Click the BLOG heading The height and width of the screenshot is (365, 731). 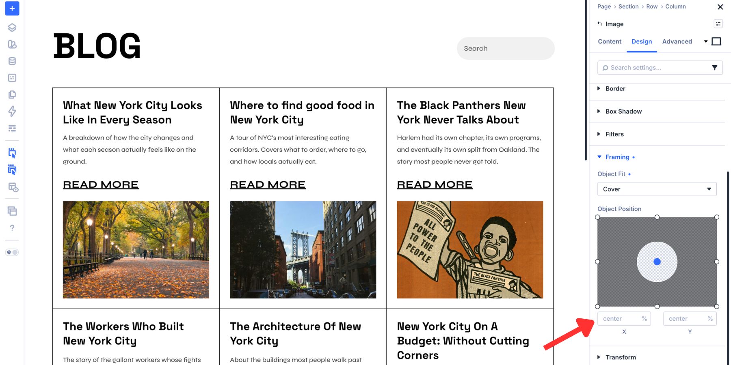[97, 46]
